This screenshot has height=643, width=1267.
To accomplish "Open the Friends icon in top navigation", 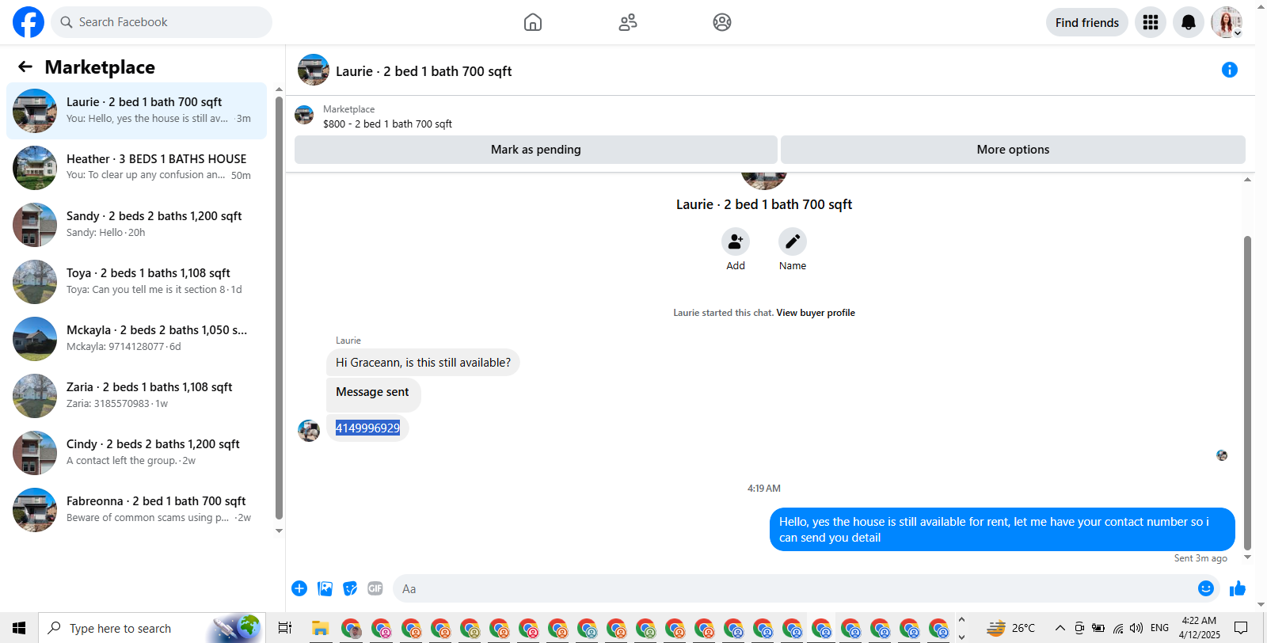I will [x=628, y=22].
